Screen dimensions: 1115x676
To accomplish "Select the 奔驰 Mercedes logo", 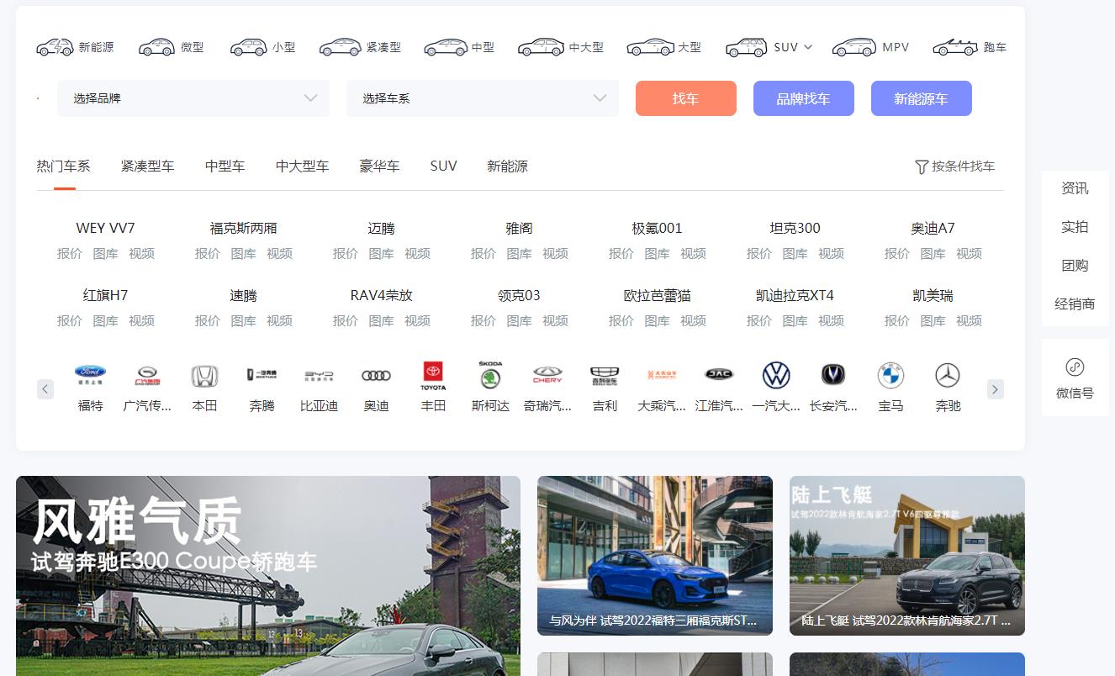I will click(x=948, y=375).
